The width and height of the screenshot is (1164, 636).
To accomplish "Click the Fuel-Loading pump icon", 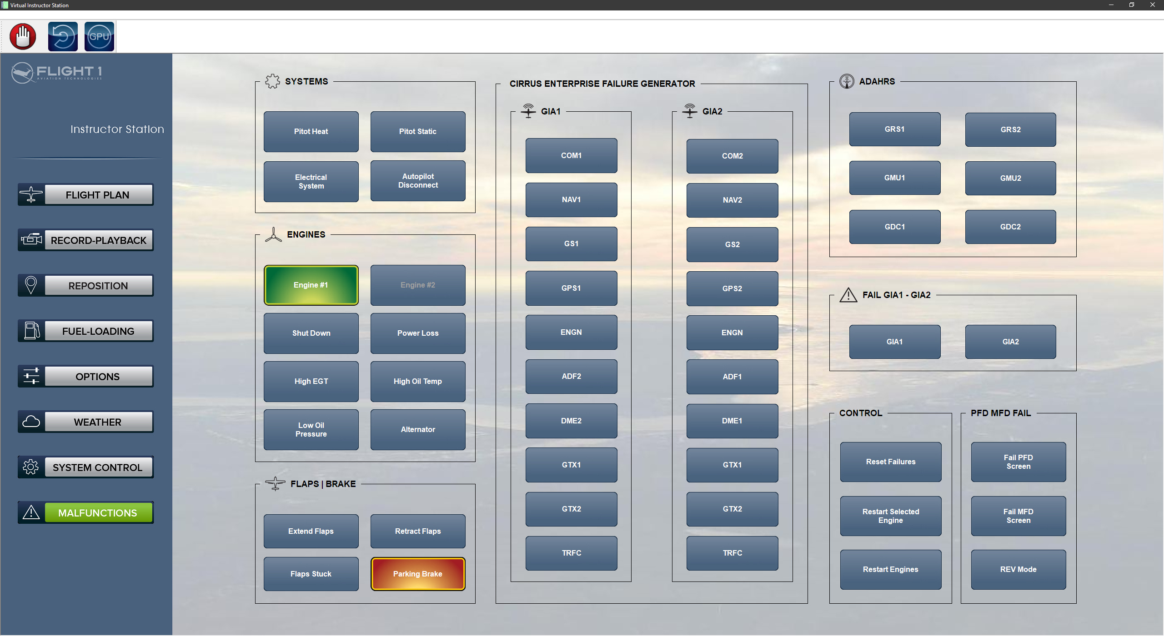I will [x=31, y=331].
